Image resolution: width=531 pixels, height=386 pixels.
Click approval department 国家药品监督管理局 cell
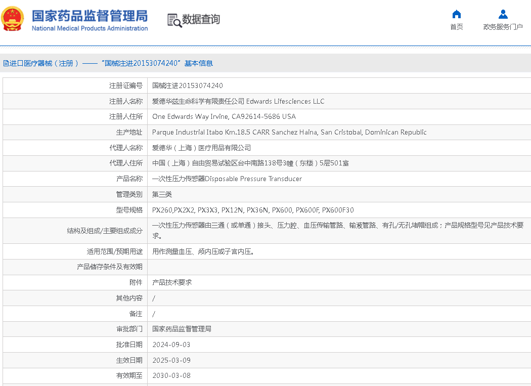click(x=182, y=329)
